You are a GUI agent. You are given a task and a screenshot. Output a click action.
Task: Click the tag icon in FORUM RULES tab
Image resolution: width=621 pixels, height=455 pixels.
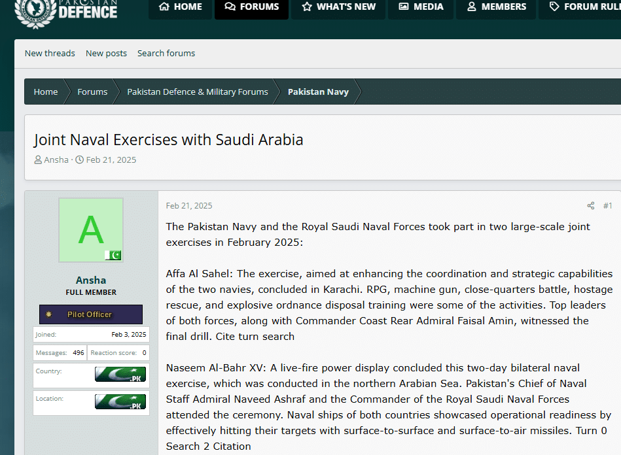click(554, 7)
